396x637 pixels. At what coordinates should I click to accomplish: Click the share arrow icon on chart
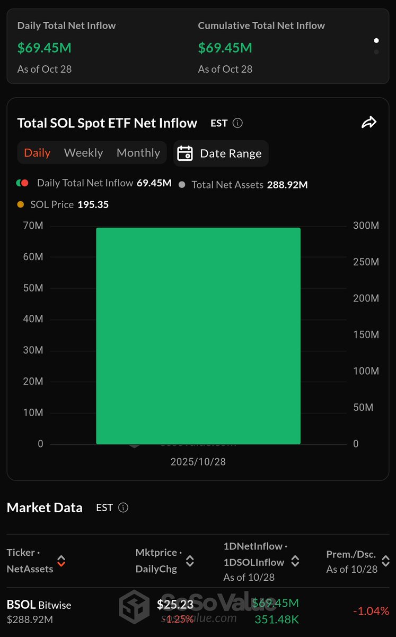368,123
